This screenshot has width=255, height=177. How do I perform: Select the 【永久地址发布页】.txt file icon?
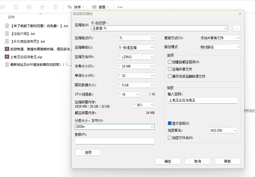(x=7, y=41)
